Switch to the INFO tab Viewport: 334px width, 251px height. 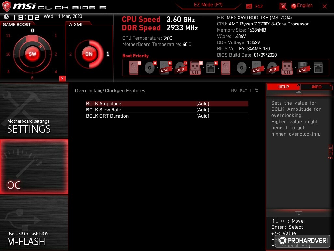316,87
